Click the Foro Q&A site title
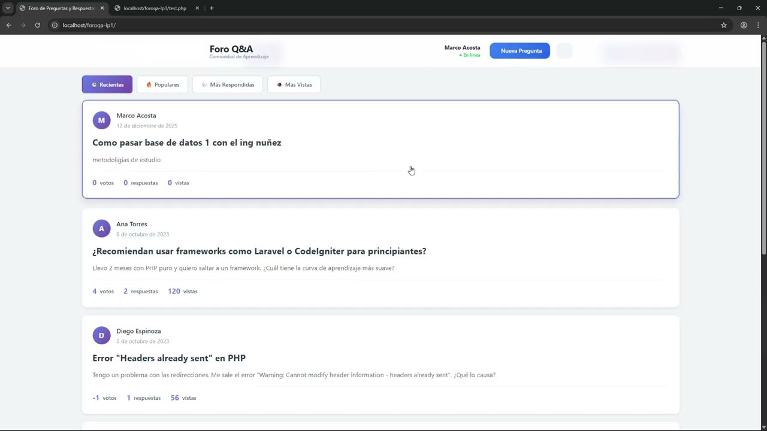 coord(231,49)
